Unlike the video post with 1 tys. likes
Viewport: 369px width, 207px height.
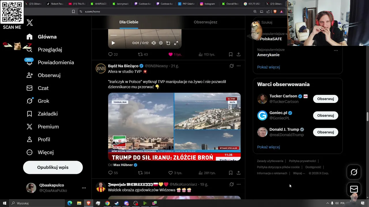170,54
